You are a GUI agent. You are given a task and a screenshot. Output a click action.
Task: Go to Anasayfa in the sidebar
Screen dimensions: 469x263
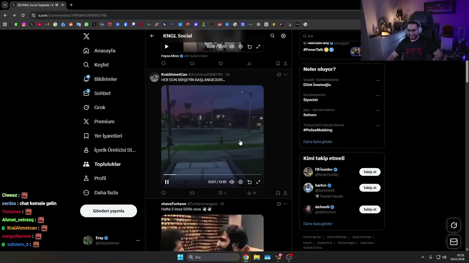pyautogui.click(x=99, y=50)
